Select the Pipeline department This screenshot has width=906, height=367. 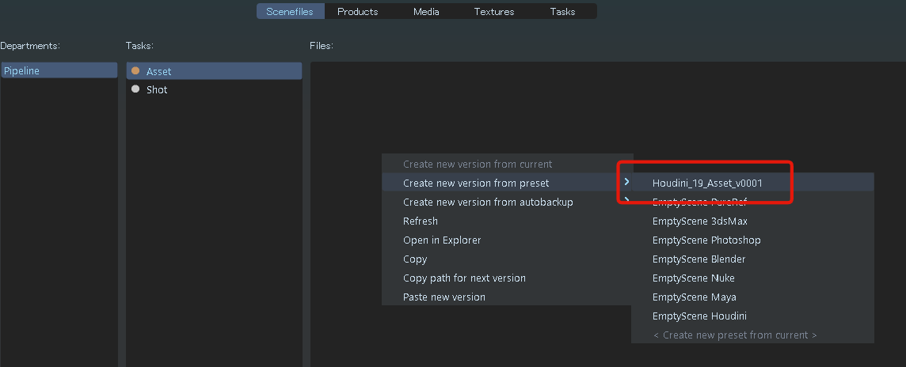59,71
